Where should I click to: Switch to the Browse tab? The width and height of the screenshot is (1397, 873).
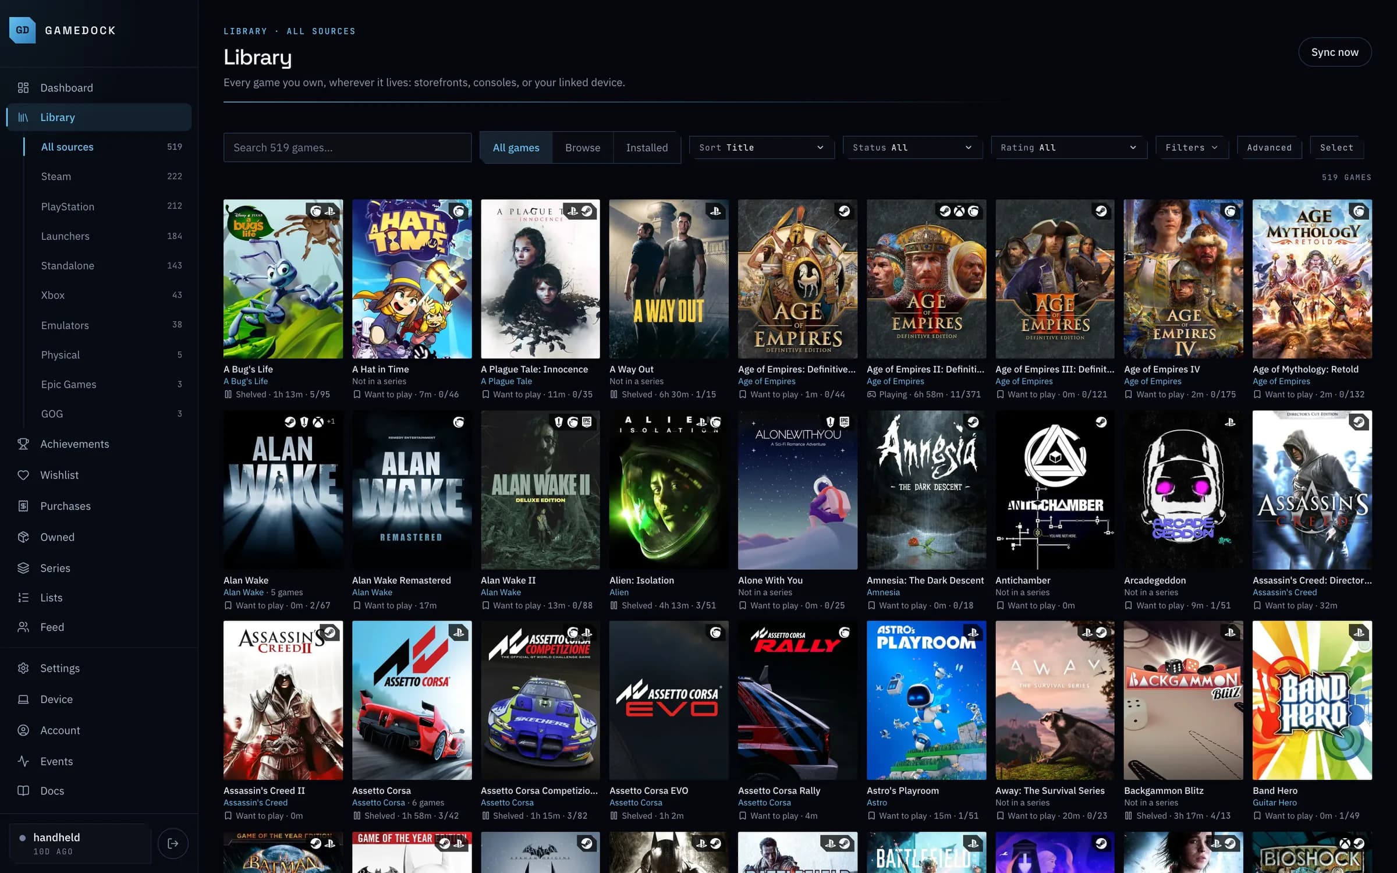(x=583, y=148)
